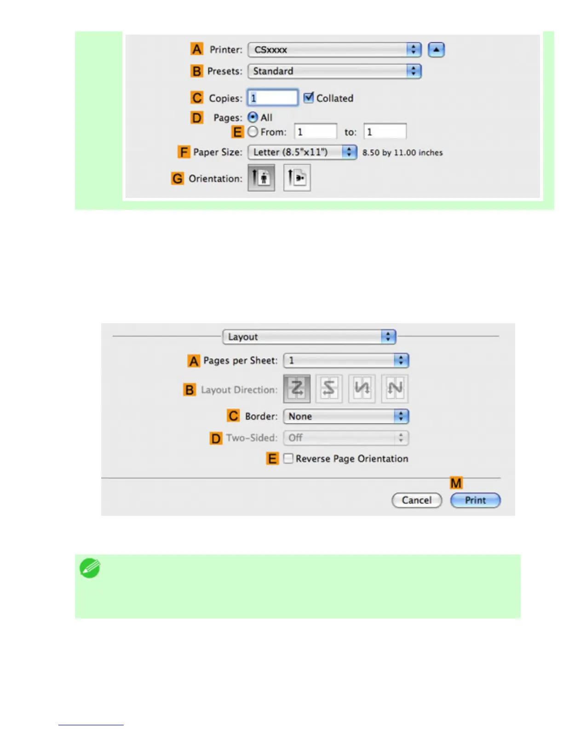This screenshot has width=563, height=729.
Task: Enable Reverse Page Orientation checkbox
Action: pyautogui.click(x=288, y=458)
